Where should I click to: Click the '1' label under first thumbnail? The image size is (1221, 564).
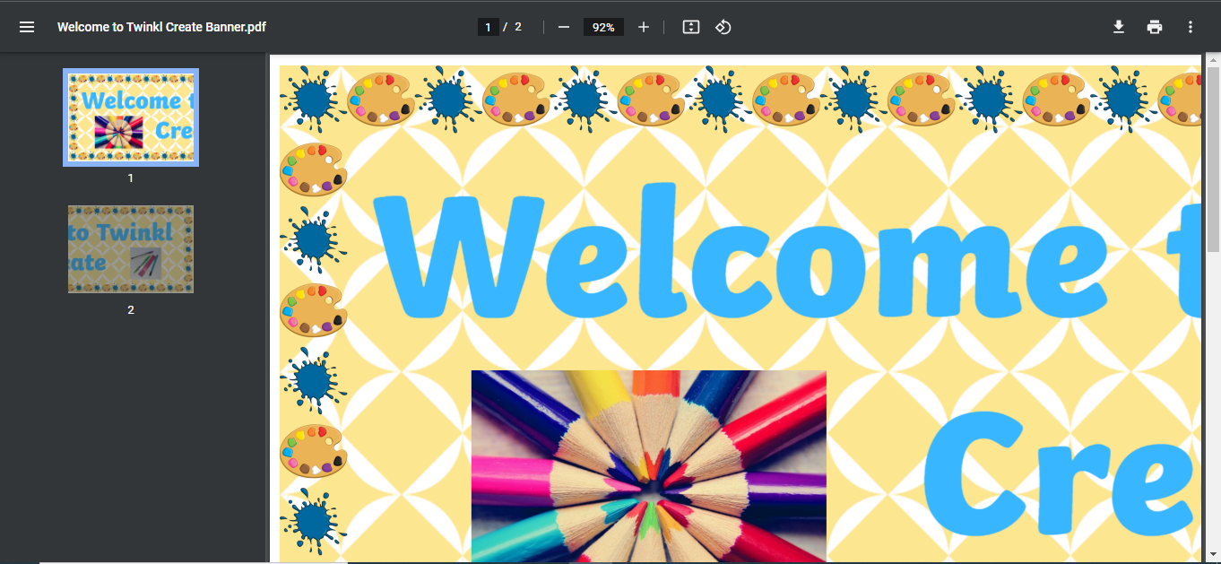tap(131, 178)
